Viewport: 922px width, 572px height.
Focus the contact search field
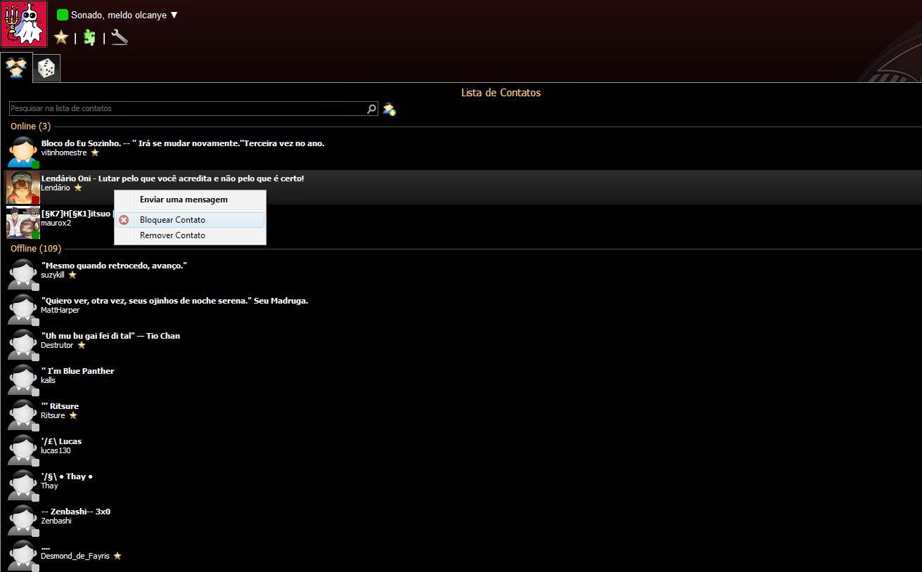(x=188, y=109)
